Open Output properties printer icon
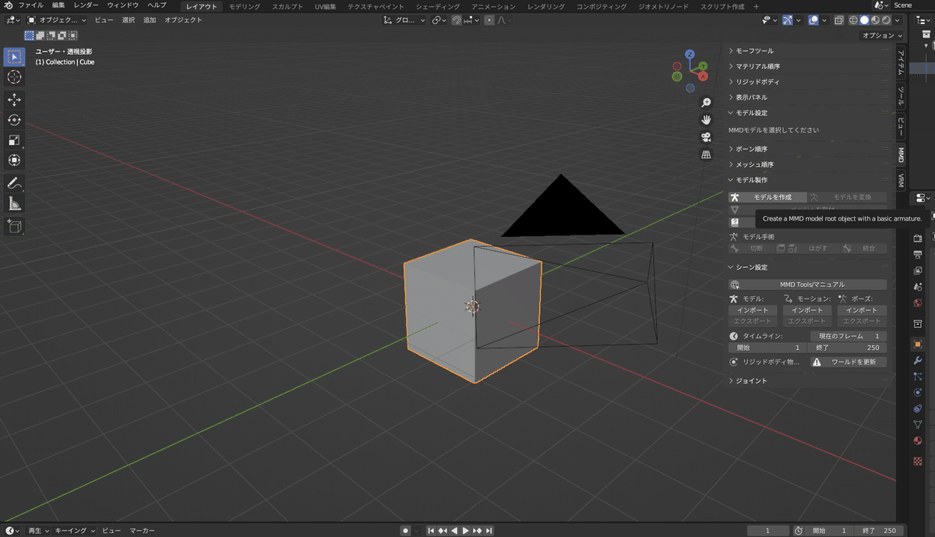This screenshot has width=935, height=537. coord(918,254)
